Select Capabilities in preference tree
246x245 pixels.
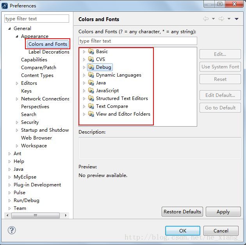pyautogui.click(x=34, y=60)
